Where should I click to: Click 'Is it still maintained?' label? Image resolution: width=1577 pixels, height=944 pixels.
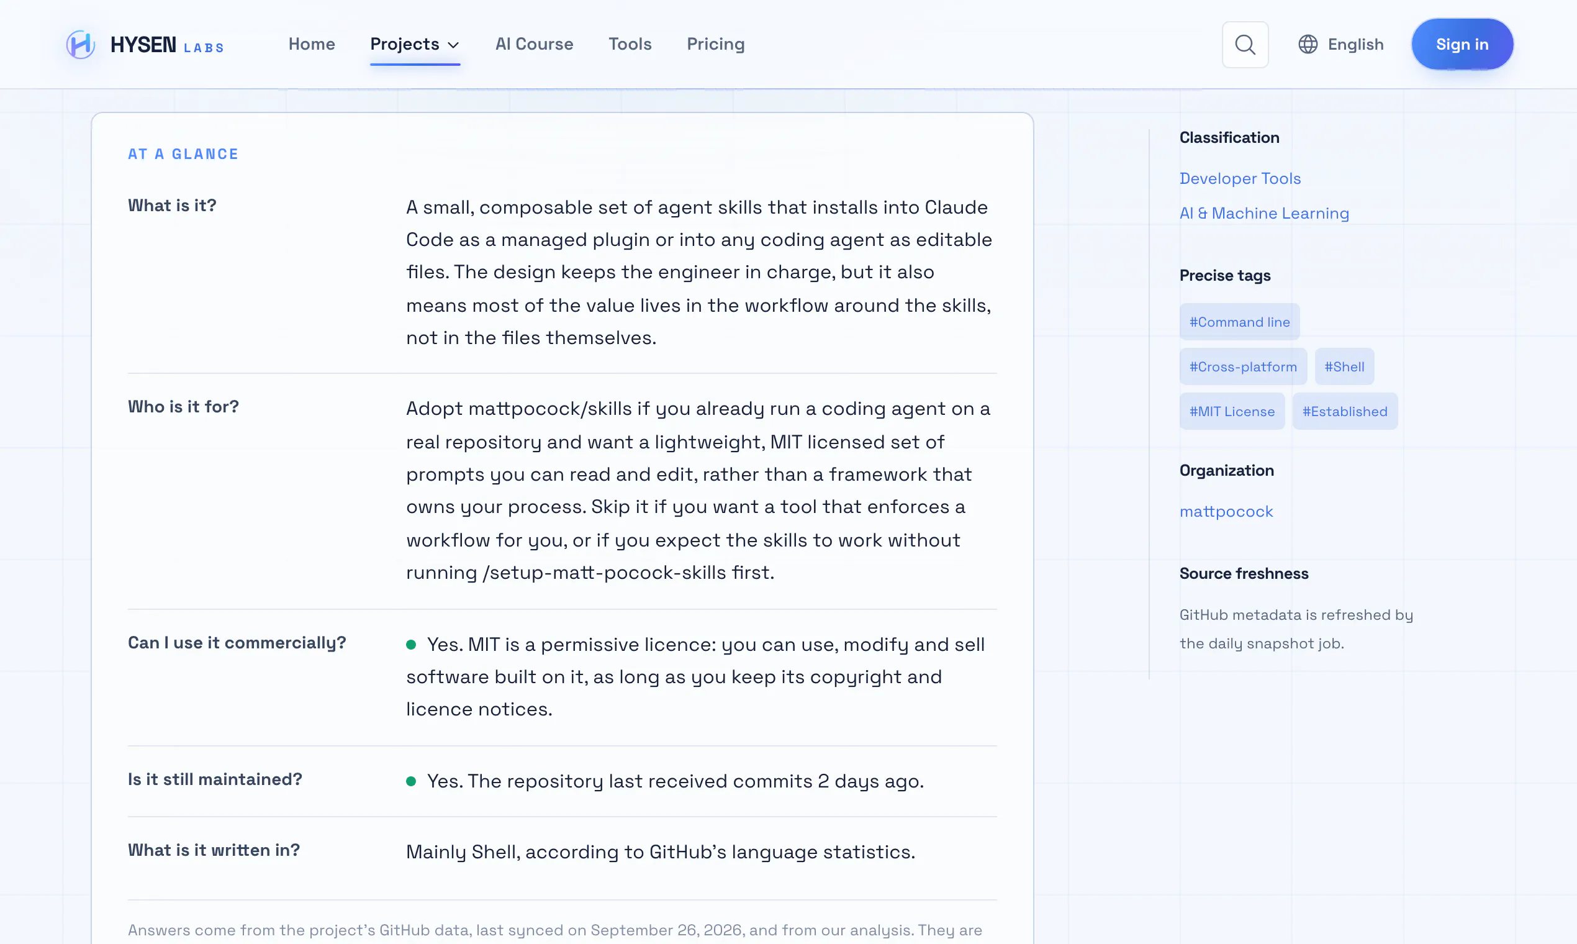(x=214, y=779)
